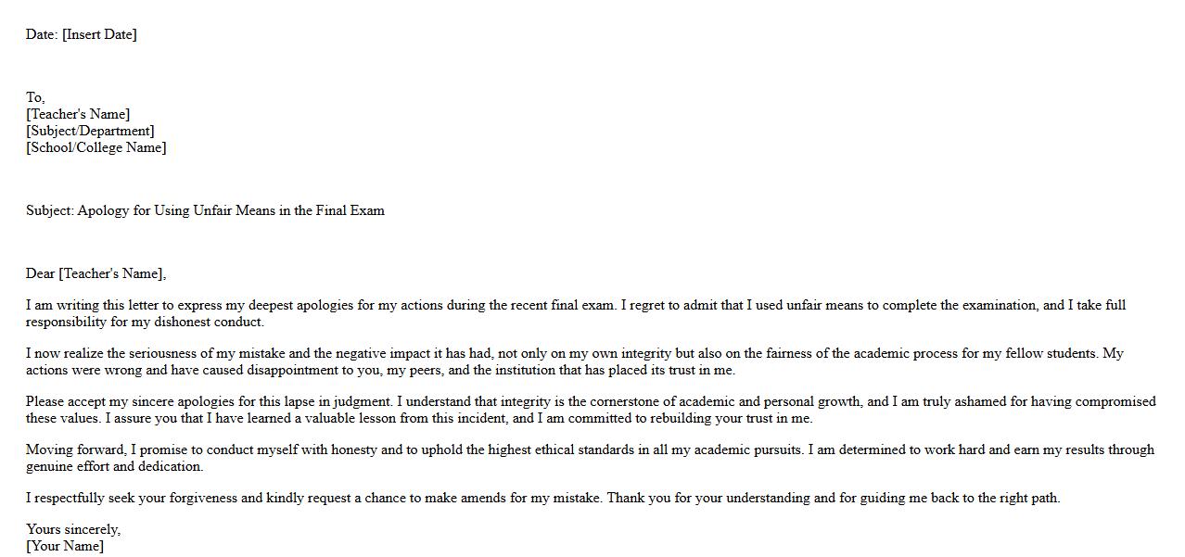1185x557 pixels.
Task: Click the "Yours sincerely," closing
Action: pos(73,529)
